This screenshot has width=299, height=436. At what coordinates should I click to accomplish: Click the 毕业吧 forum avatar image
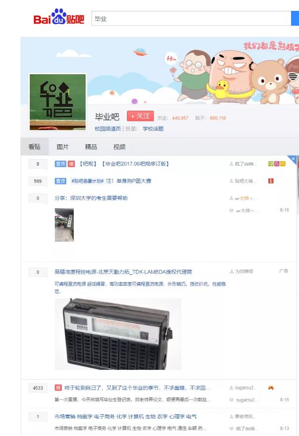(58, 102)
